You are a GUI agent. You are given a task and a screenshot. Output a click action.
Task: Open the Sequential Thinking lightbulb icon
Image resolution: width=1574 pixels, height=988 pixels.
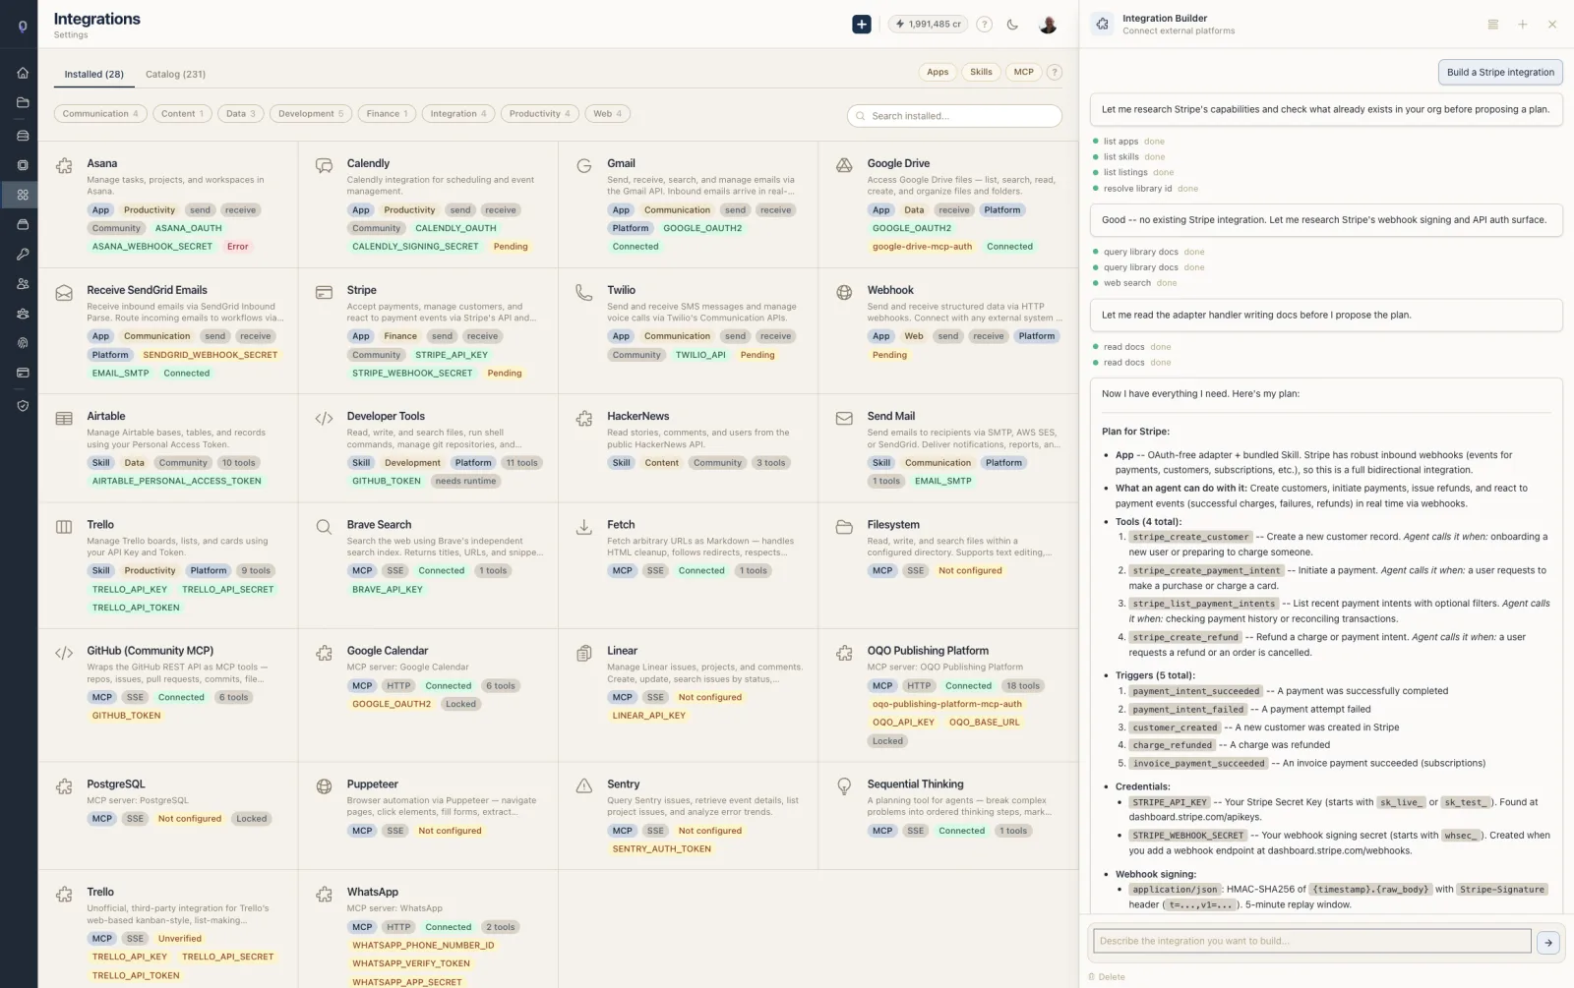pyautogui.click(x=844, y=786)
